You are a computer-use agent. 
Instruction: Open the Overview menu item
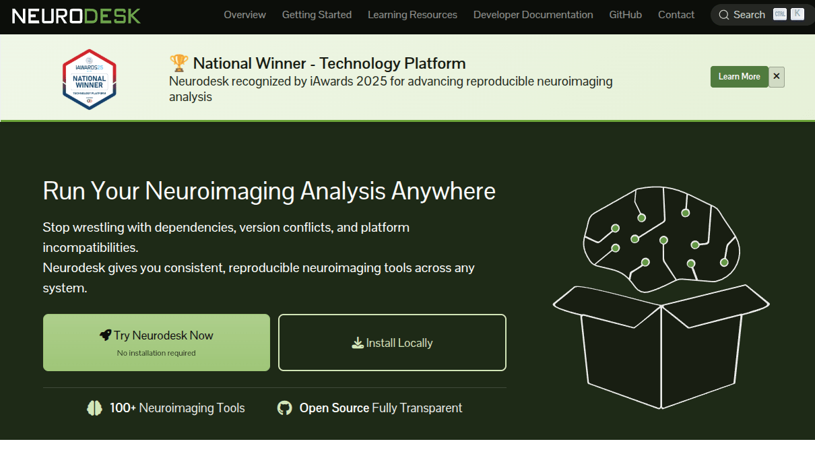[244, 15]
